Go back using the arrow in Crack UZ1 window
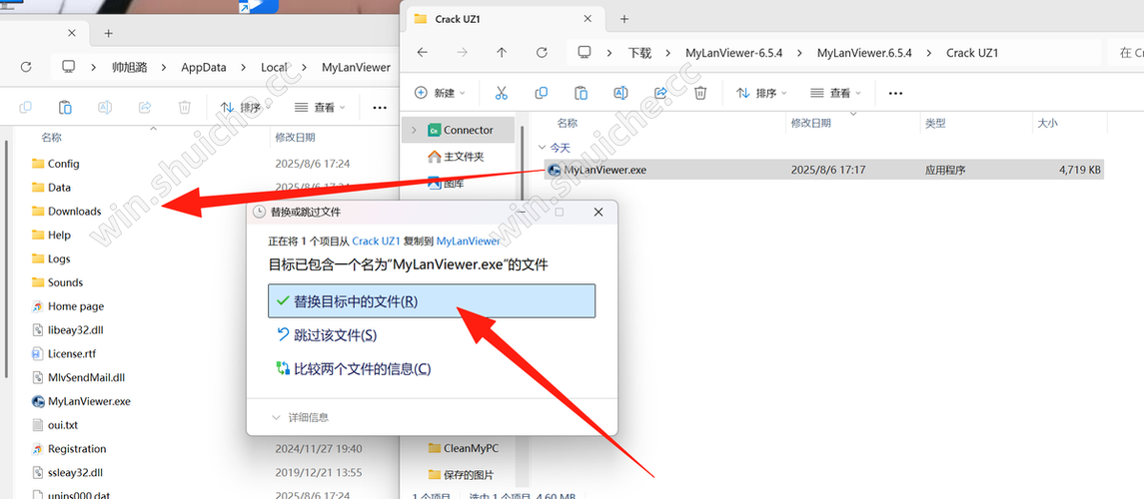1144x499 pixels. (x=422, y=53)
